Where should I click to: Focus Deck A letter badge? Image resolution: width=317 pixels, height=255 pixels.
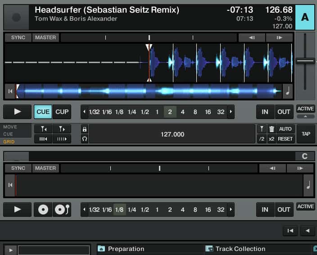coord(305,18)
